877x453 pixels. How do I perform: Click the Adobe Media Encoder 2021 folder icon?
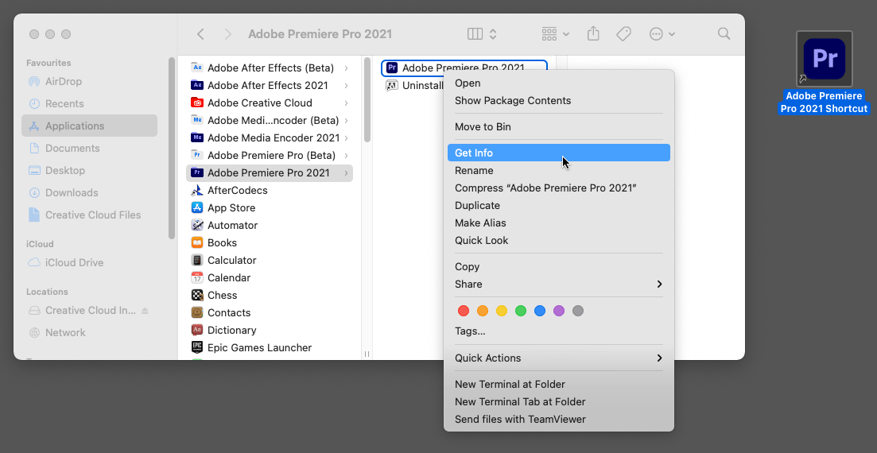pos(197,137)
